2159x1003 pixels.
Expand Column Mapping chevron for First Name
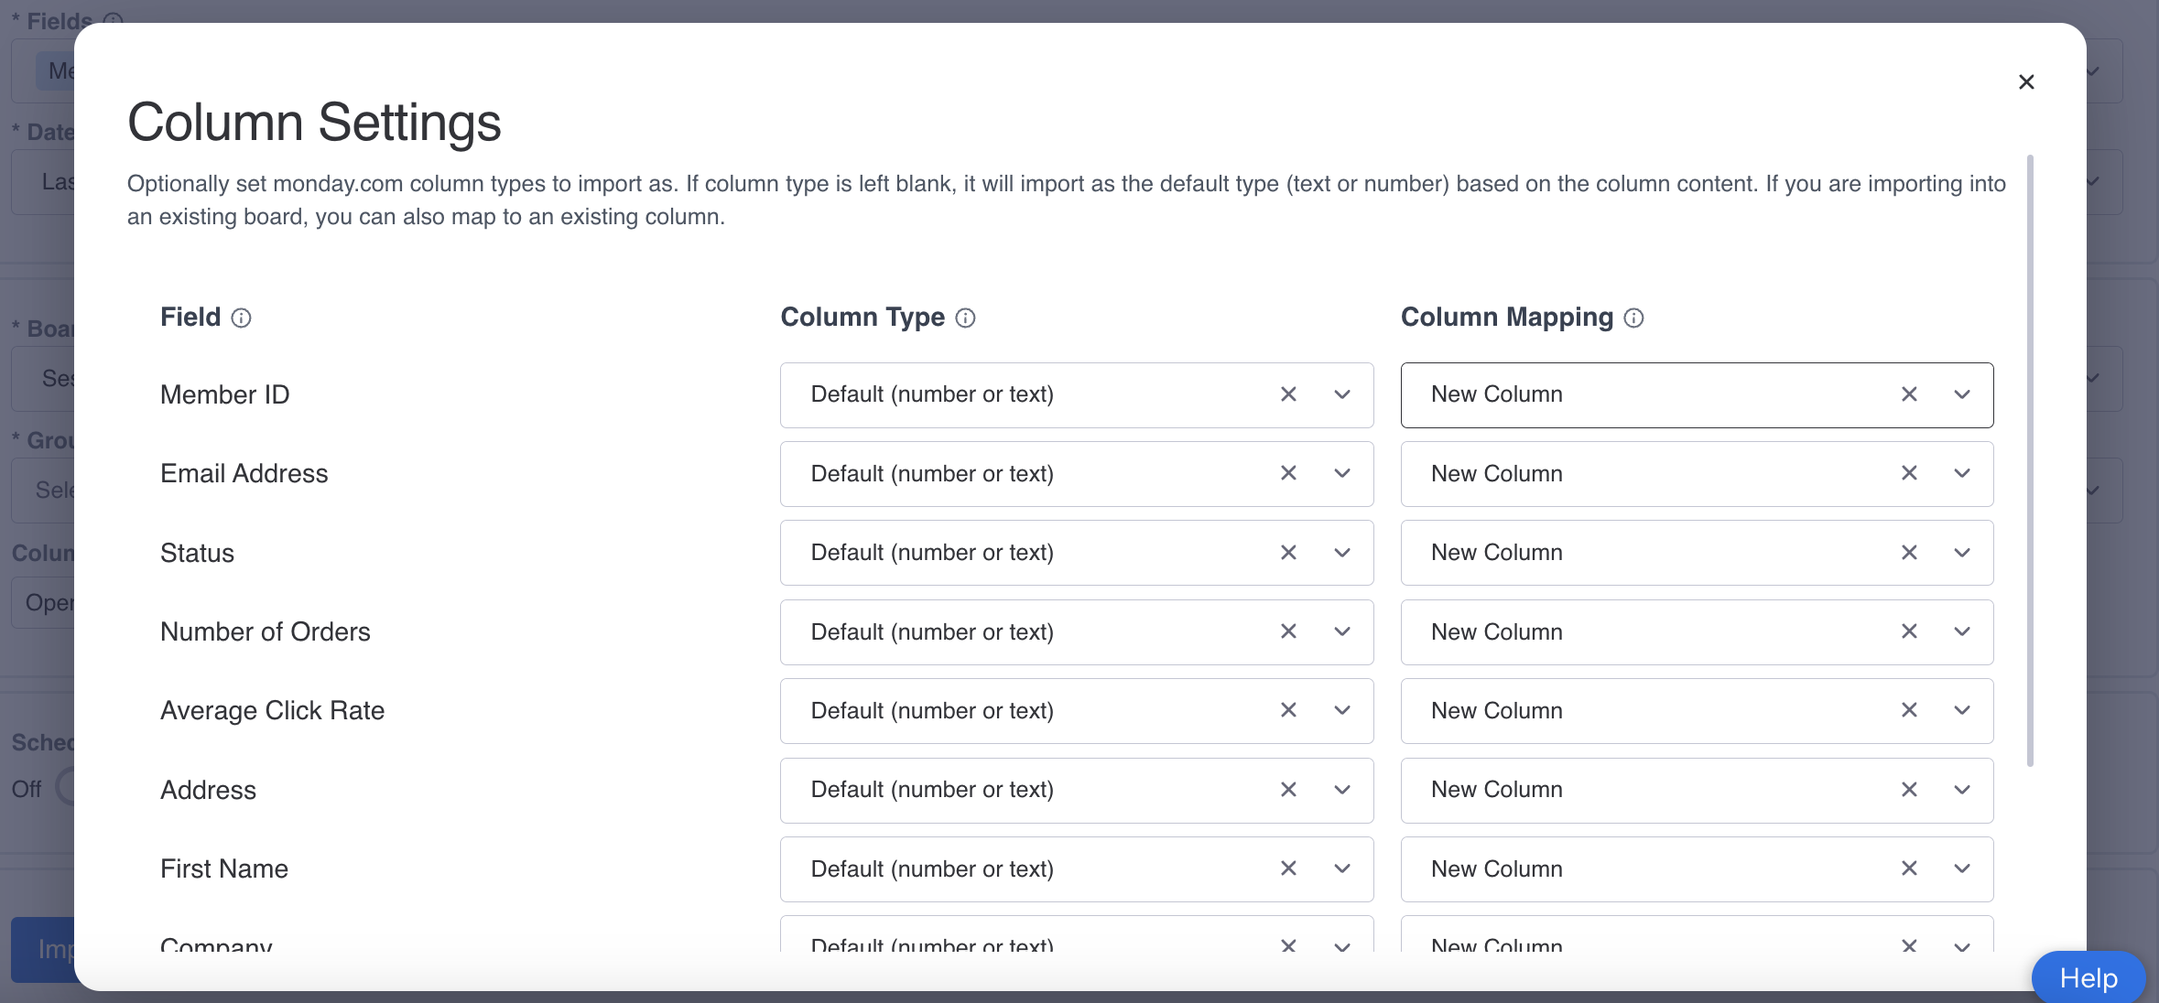tap(1962, 868)
